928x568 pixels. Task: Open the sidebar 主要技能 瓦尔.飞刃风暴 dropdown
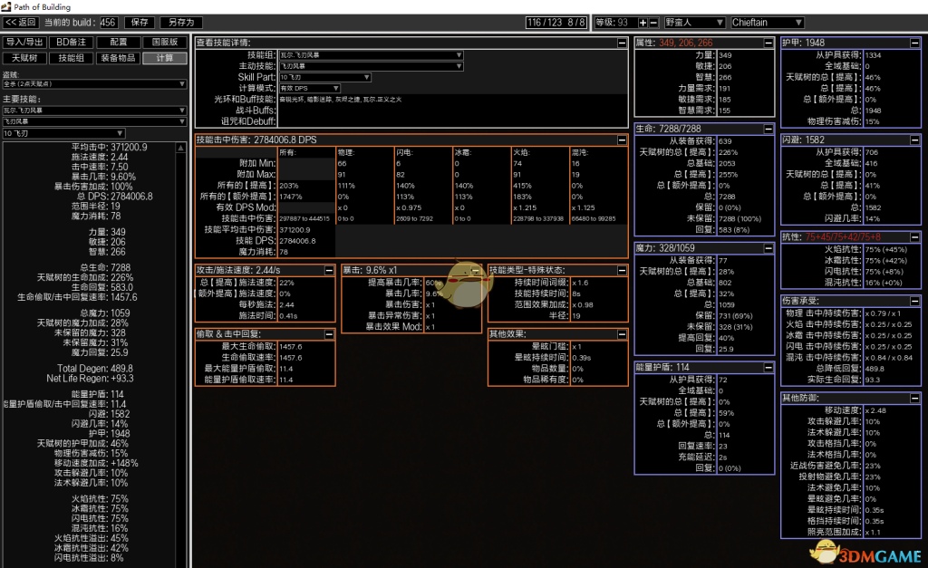click(x=94, y=110)
